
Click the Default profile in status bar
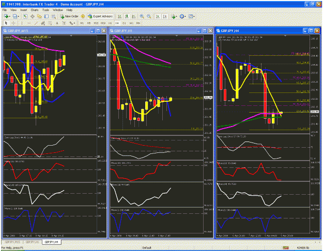point(147,248)
